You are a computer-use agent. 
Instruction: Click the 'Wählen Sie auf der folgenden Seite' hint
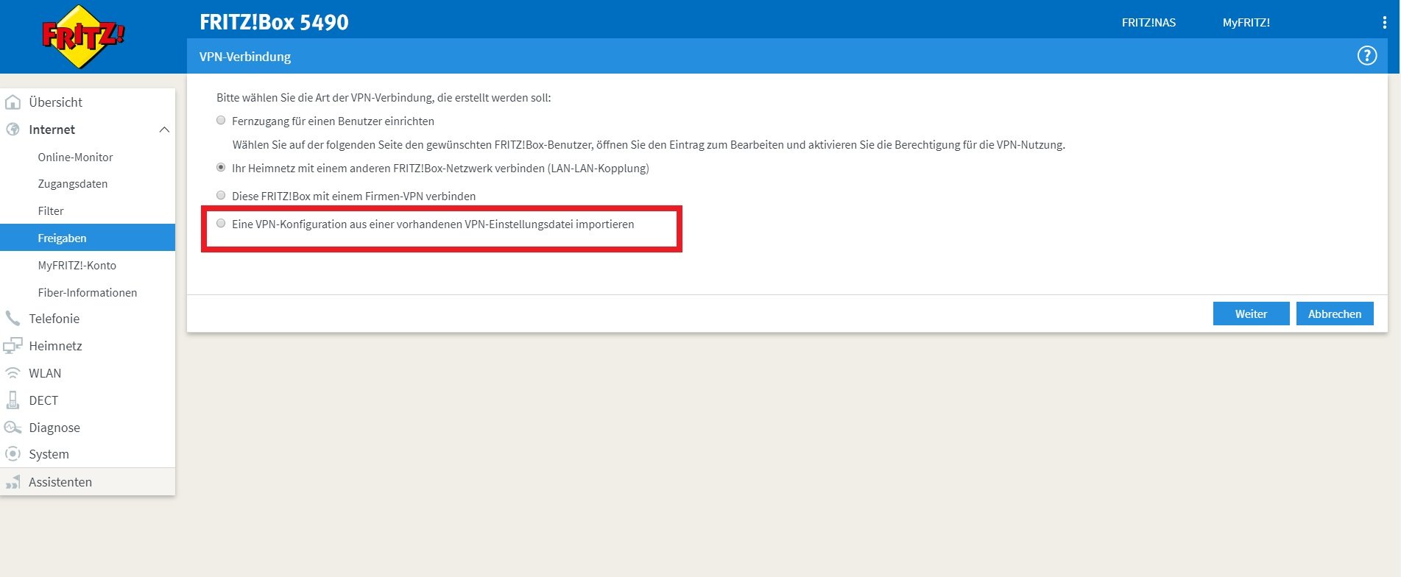click(x=649, y=145)
